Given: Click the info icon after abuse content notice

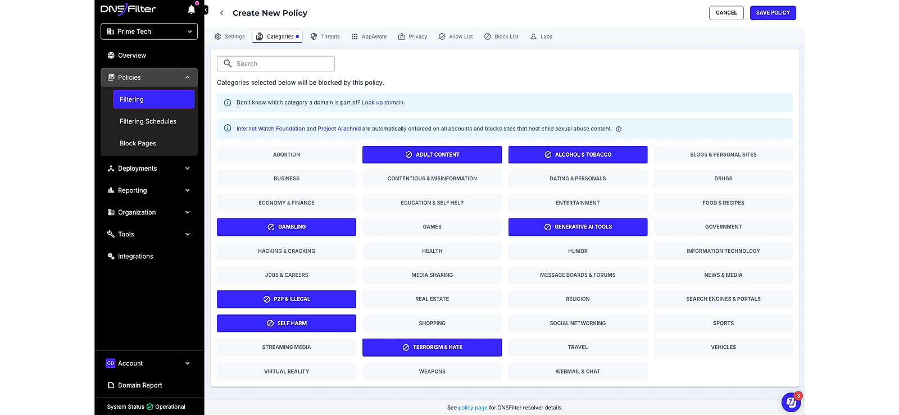Looking at the screenshot, I should [619, 129].
